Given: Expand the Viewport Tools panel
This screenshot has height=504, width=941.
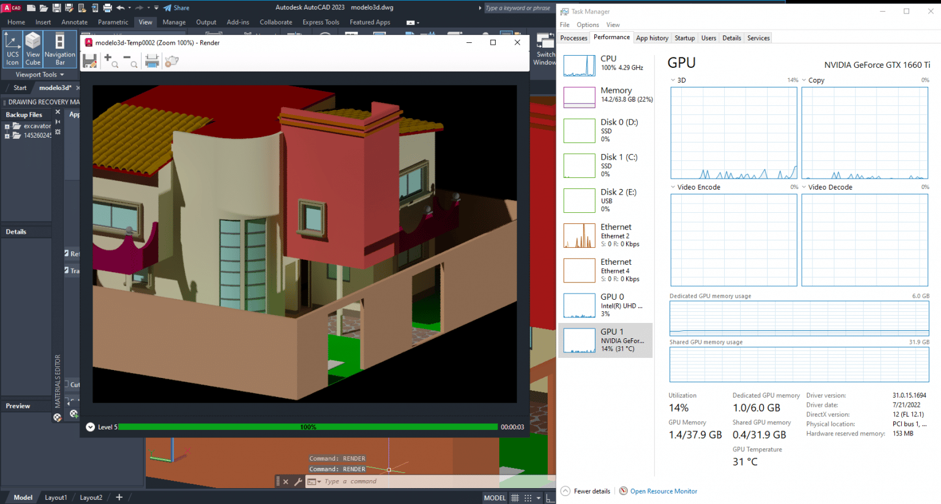Looking at the screenshot, I should tap(40, 75).
